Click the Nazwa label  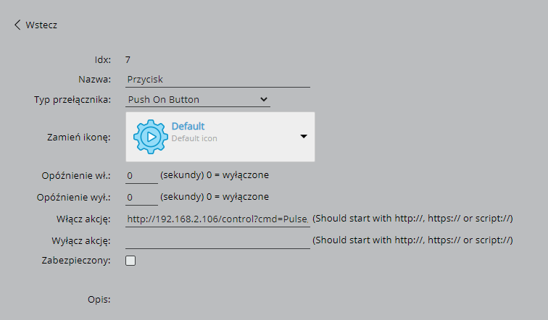(94, 80)
